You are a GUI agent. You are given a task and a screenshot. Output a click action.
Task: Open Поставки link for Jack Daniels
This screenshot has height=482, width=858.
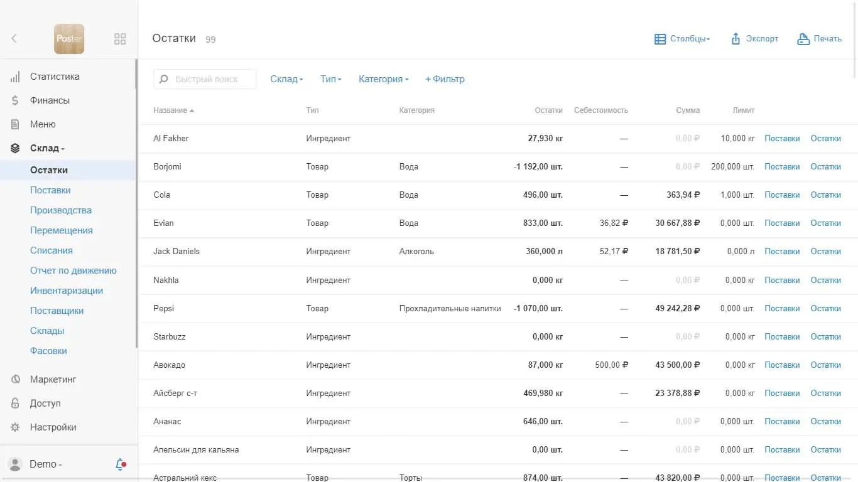(x=782, y=252)
